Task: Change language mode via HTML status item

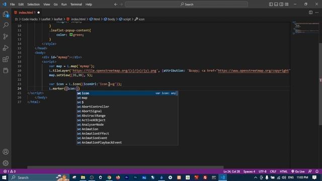Action: tap(284, 171)
